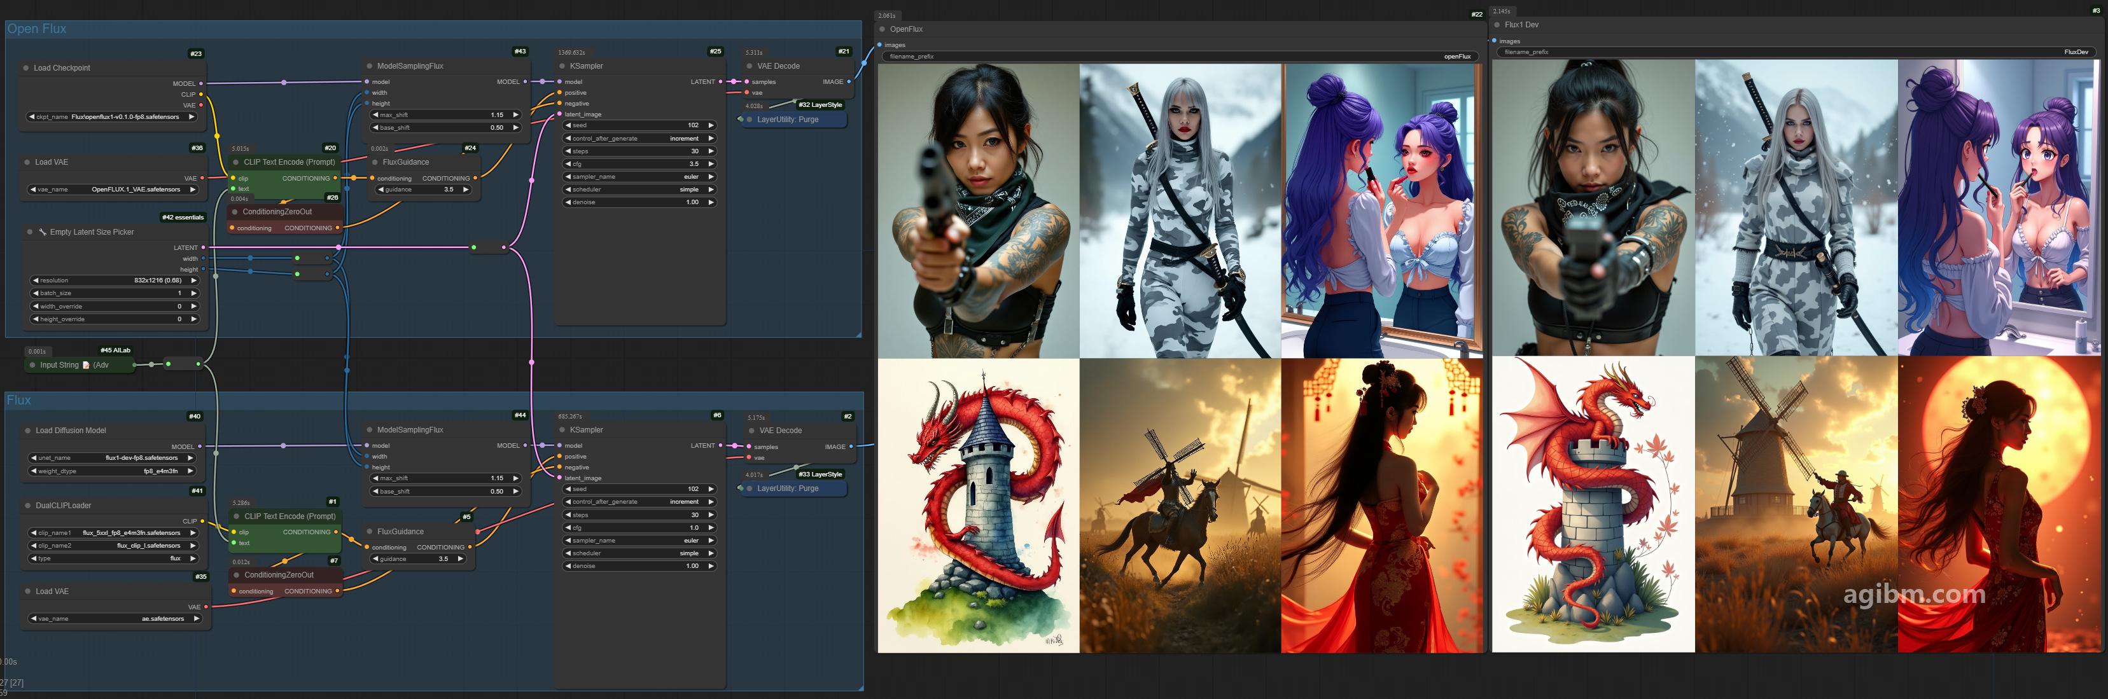Image resolution: width=2108 pixels, height=699 pixels.
Task: Open the ckpt_name combo in Load Checkpoint
Action: (113, 117)
